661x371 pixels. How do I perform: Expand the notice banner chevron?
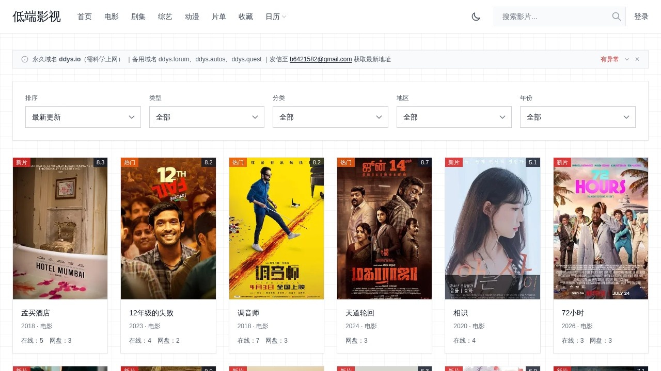(627, 59)
